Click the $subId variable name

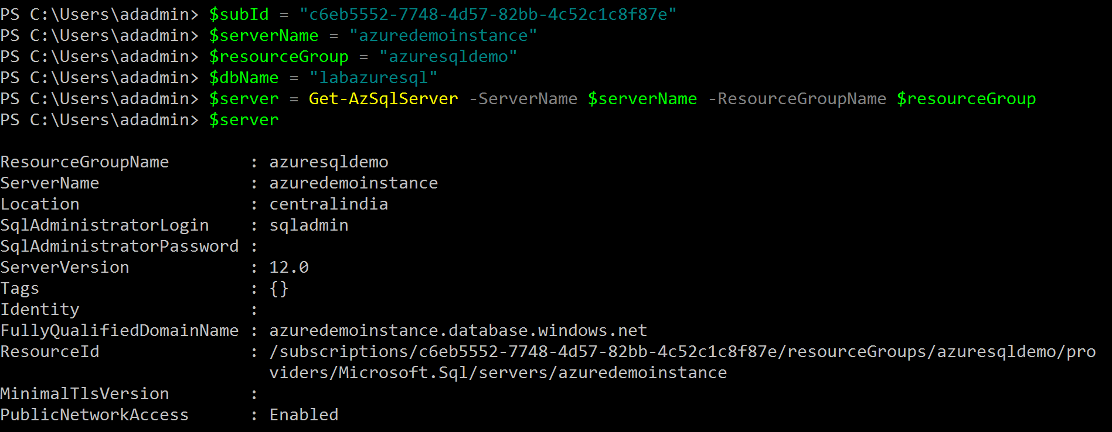tap(239, 15)
